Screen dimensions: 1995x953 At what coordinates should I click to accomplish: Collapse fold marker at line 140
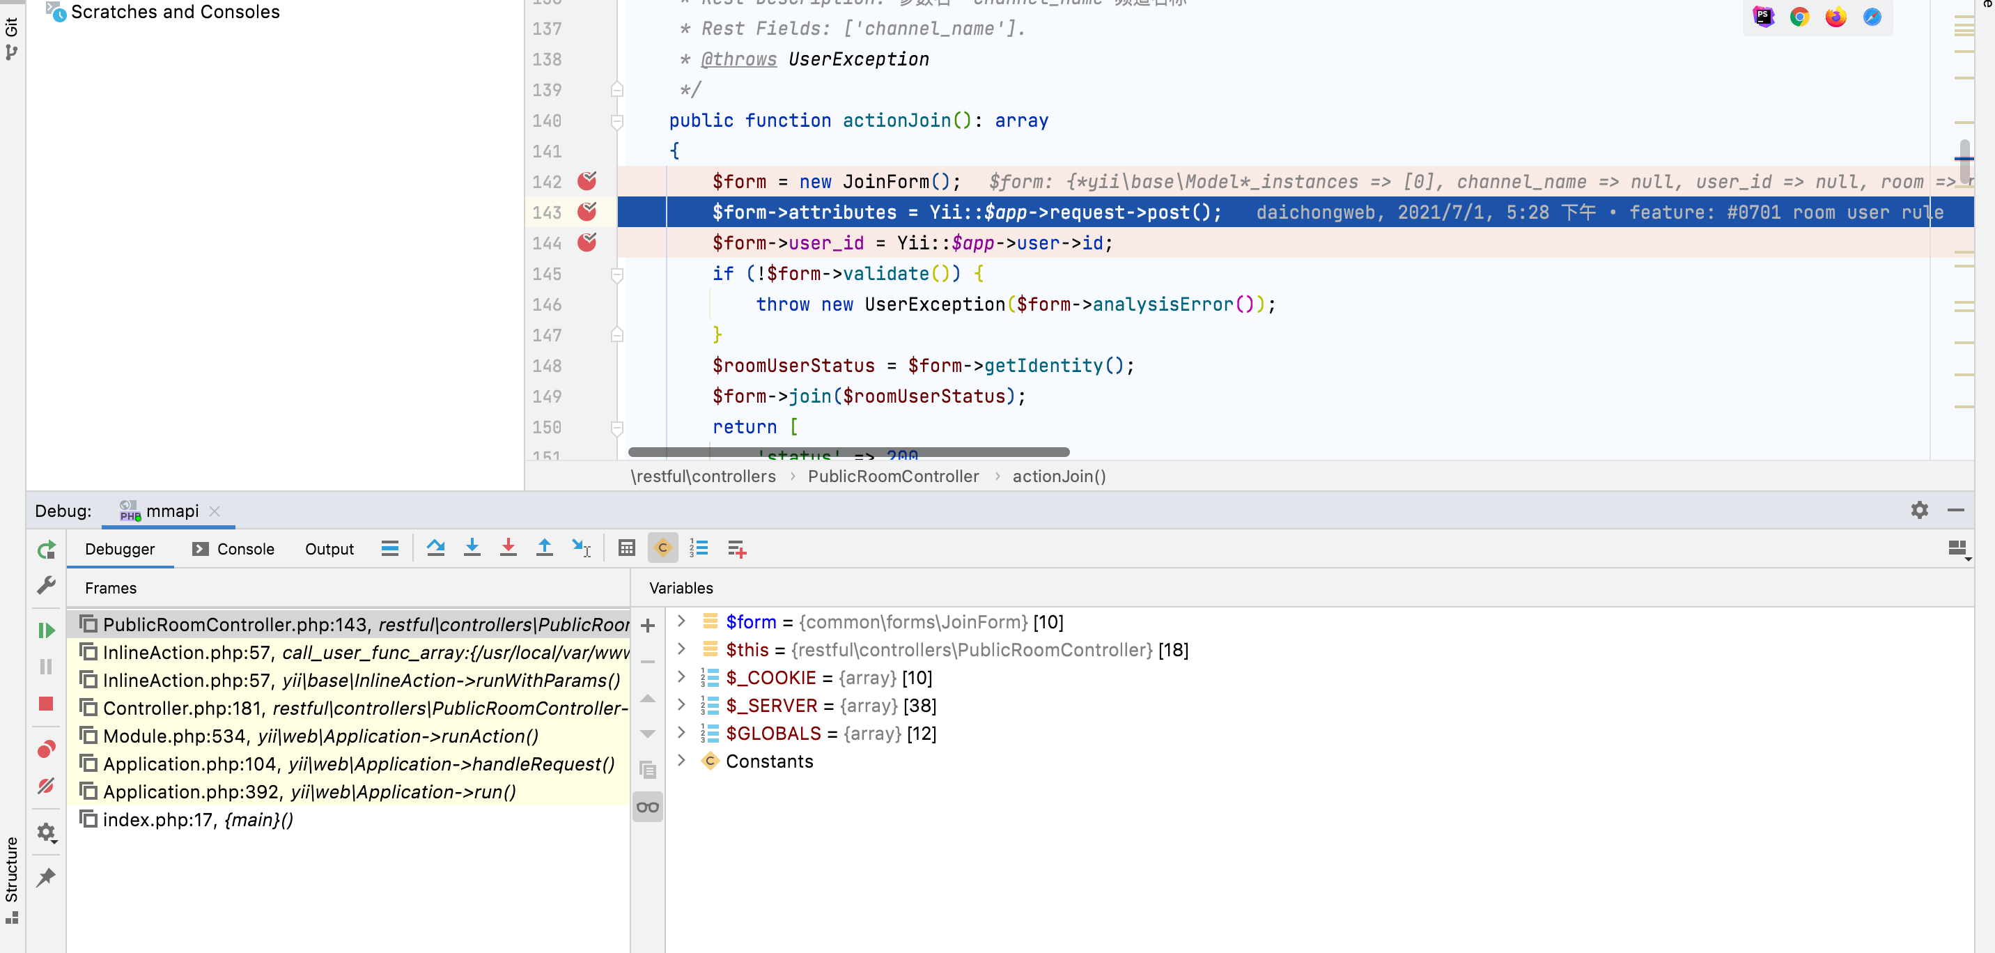617,122
